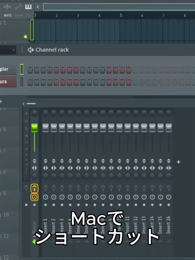Enable step 1 on the Sampler channel

[30, 69]
